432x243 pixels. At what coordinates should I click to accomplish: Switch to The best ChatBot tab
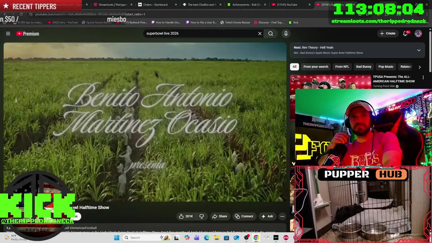(202, 5)
